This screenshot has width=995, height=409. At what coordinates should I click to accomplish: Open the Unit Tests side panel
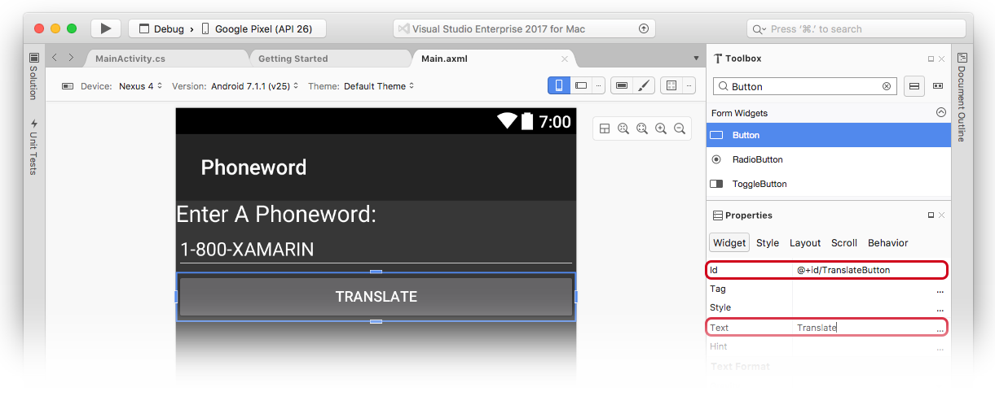33,146
